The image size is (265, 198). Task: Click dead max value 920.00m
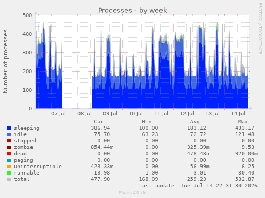click(246, 154)
